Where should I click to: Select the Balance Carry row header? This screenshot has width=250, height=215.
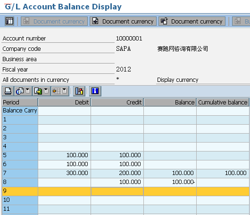[x=20, y=111]
